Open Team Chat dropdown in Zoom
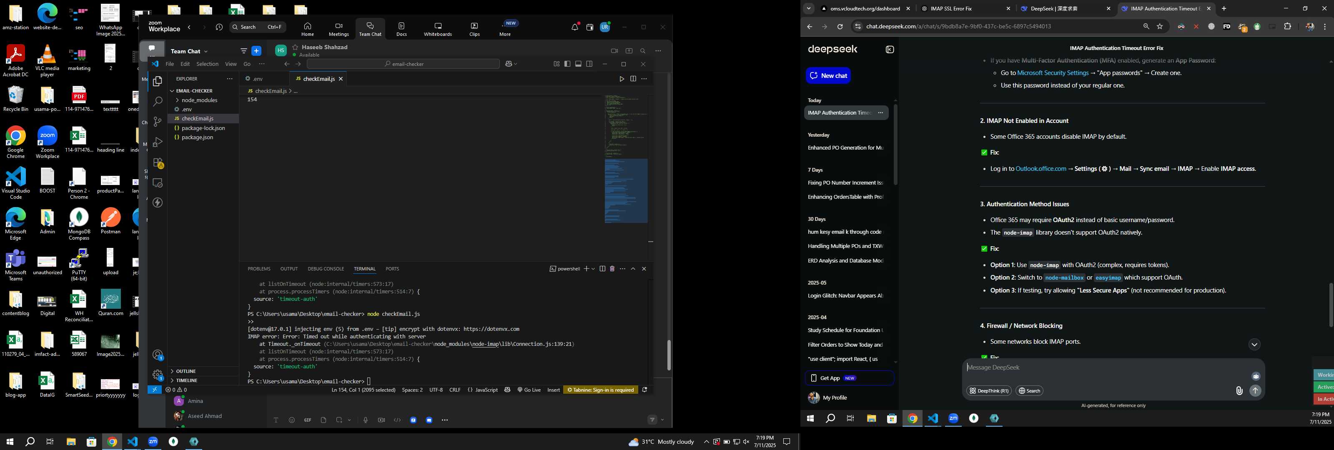Image resolution: width=1334 pixels, height=450 pixels. point(189,51)
